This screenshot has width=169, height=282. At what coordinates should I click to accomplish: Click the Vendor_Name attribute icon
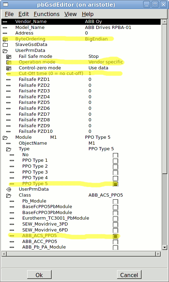(5, 22)
